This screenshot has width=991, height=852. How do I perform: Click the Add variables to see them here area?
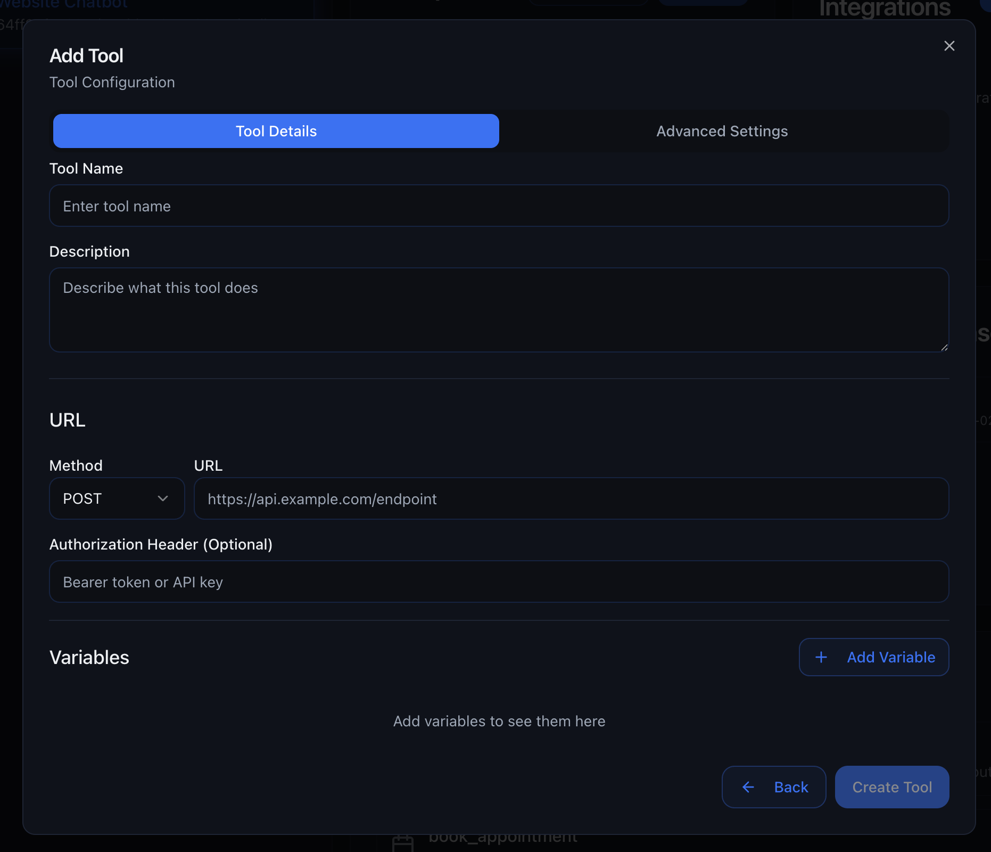[x=499, y=721]
